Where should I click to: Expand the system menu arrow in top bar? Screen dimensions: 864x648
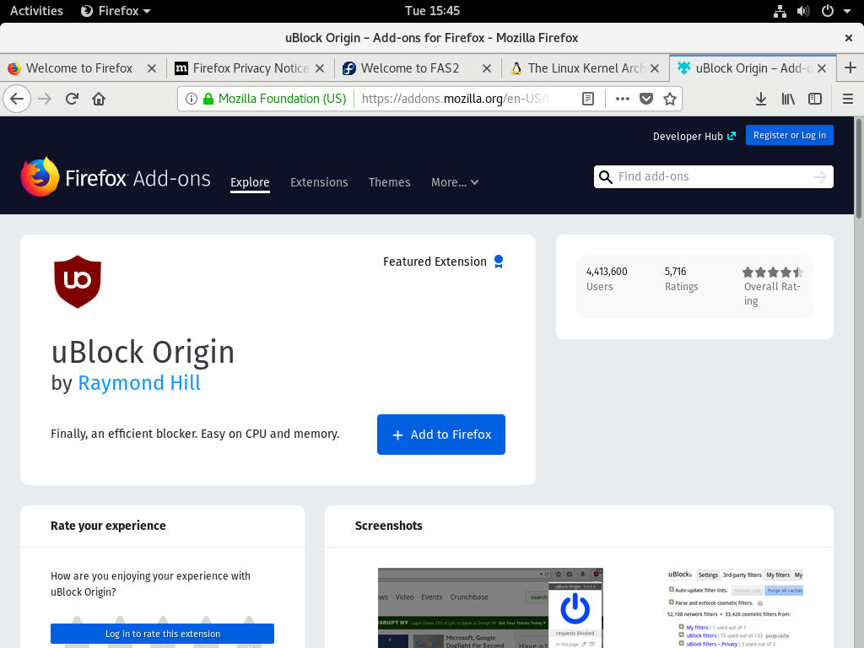(847, 11)
